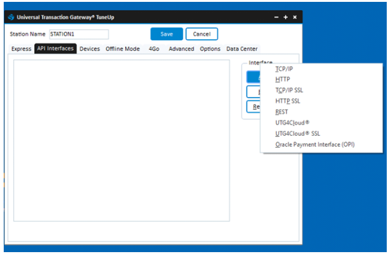Click inside the empty interfaces list box
The height and width of the screenshot is (254, 388).
click(x=121, y=140)
